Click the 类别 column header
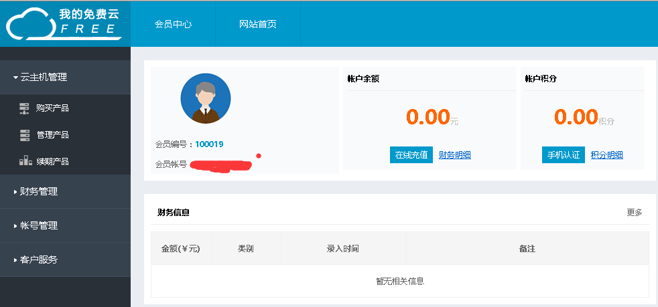The image size is (658, 307). pyautogui.click(x=246, y=249)
